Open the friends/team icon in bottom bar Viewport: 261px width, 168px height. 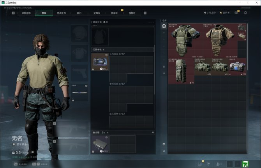pyautogui.click(x=219, y=164)
